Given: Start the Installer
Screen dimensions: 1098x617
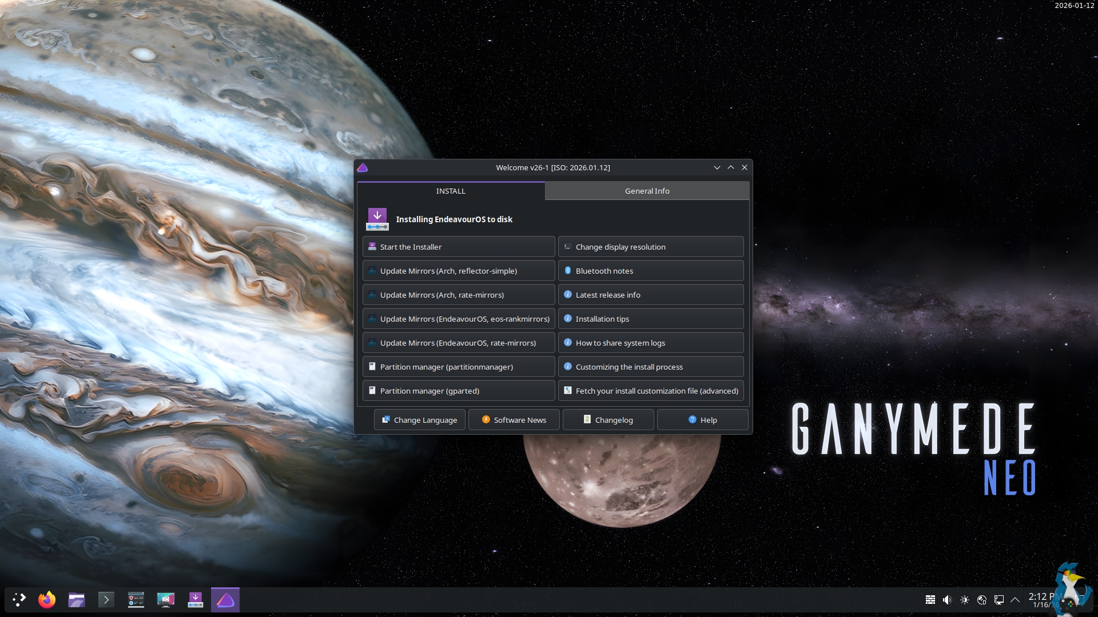Looking at the screenshot, I should (458, 247).
